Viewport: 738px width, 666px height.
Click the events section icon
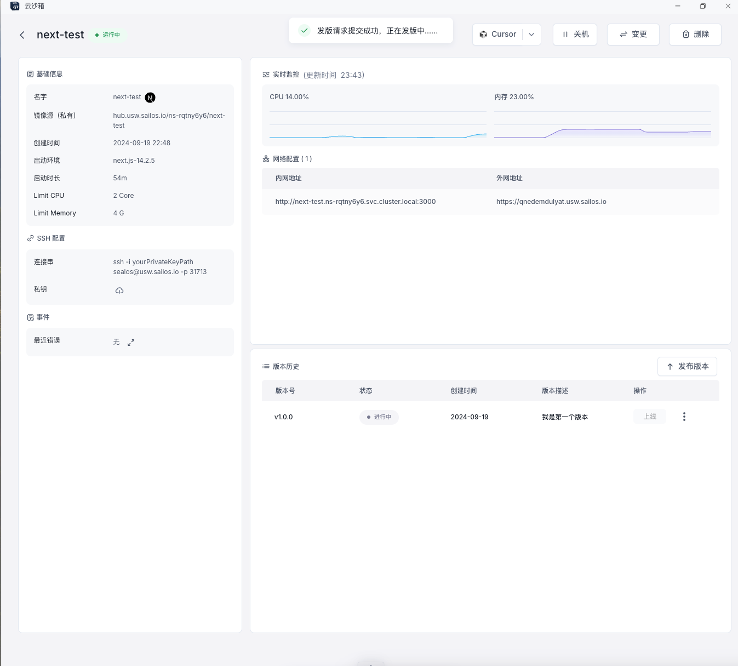[x=30, y=317]
